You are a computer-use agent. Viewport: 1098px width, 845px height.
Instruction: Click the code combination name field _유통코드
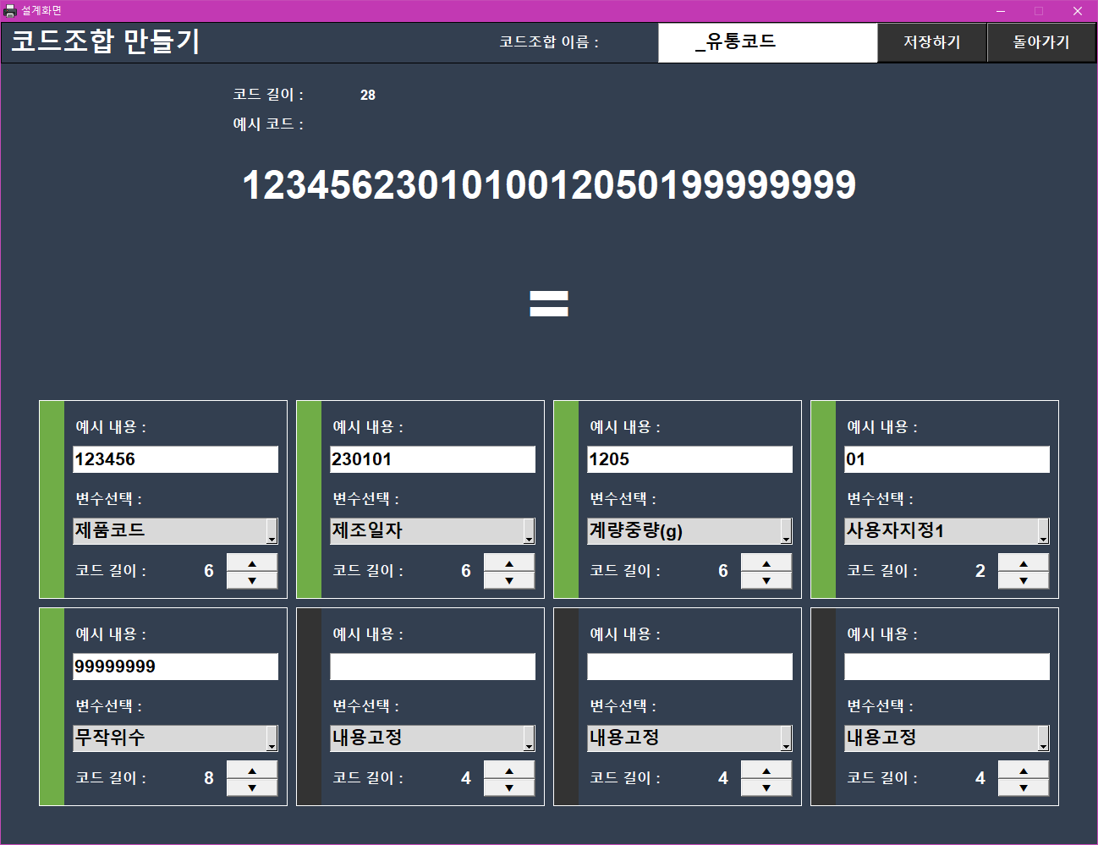click(x=767, y=42)
